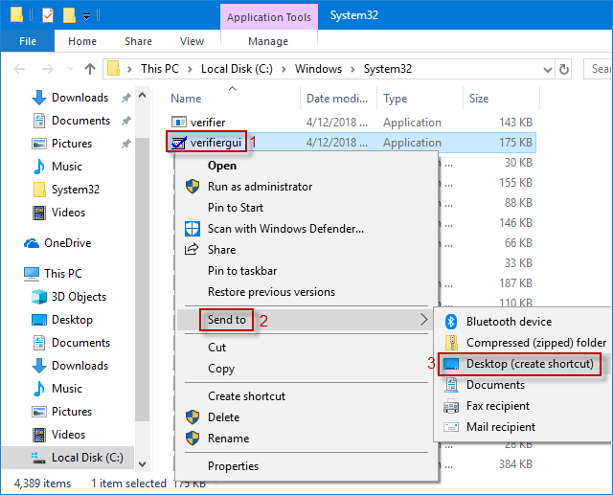
Task: Click the verifier application icon
Action: pyautogui.click(x=179, y=123)
